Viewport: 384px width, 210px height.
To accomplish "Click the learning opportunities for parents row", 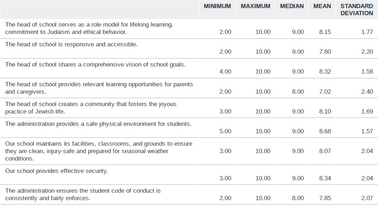I will 189,88.
